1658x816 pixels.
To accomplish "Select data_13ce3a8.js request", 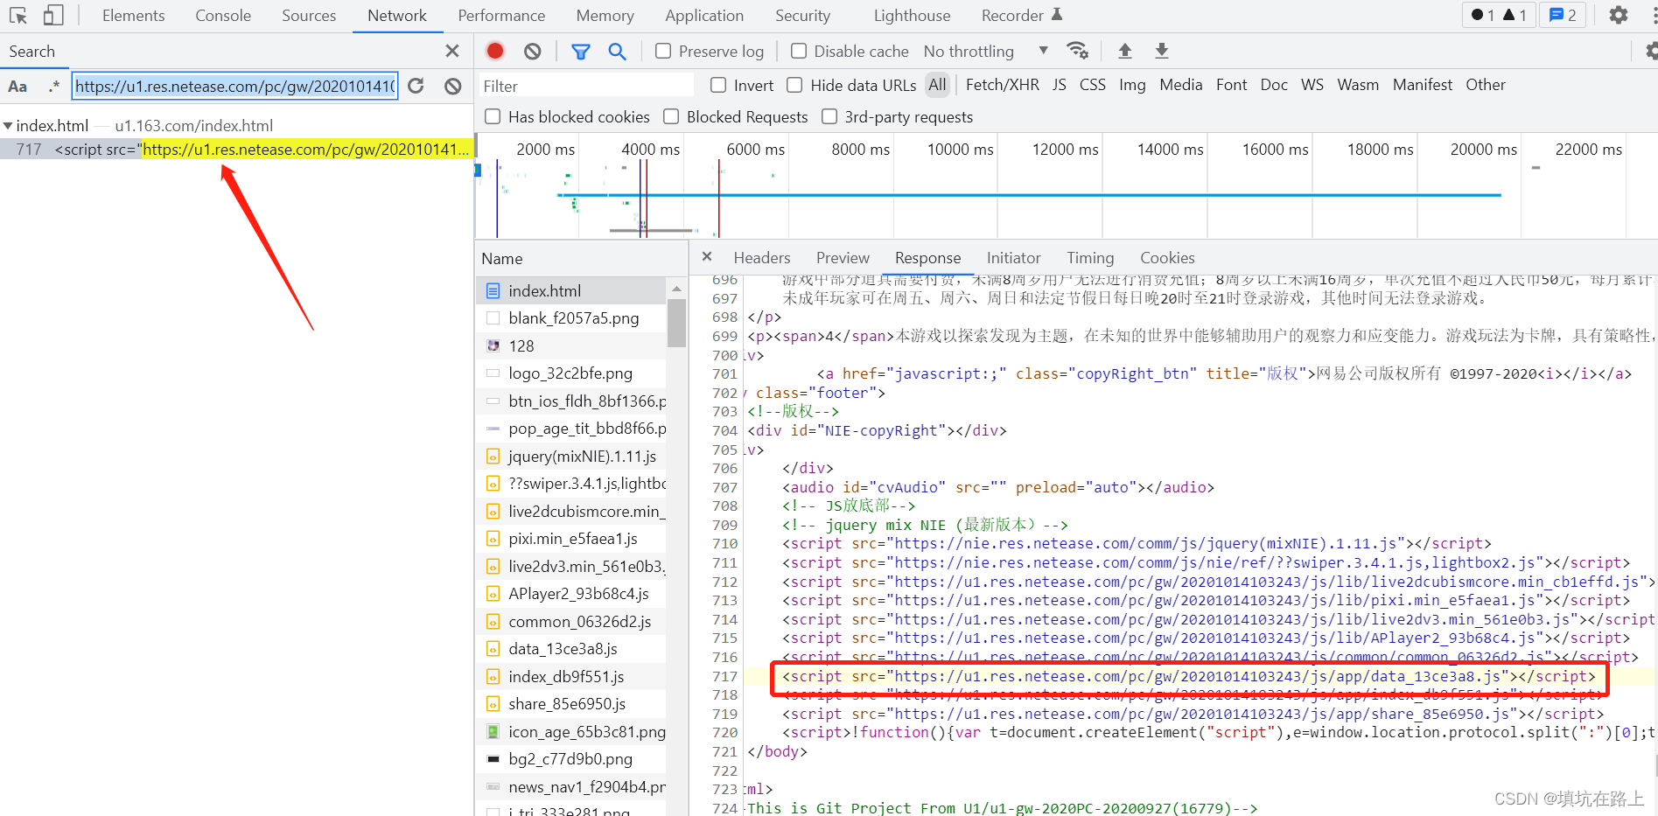I will click(570, 649).
